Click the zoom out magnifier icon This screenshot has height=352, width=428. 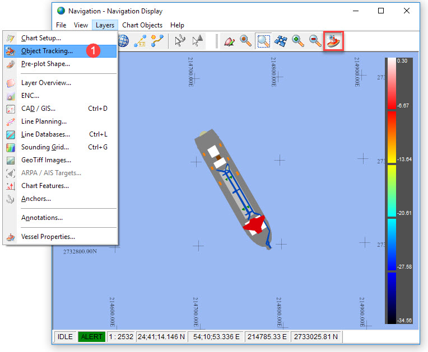[316, 41]
